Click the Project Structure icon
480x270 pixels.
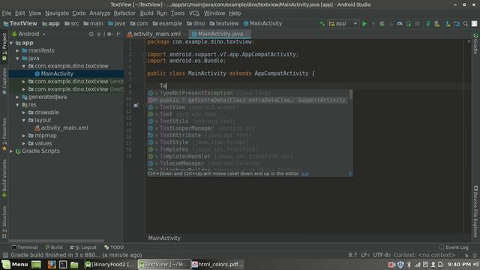click(x=457, y=23)
